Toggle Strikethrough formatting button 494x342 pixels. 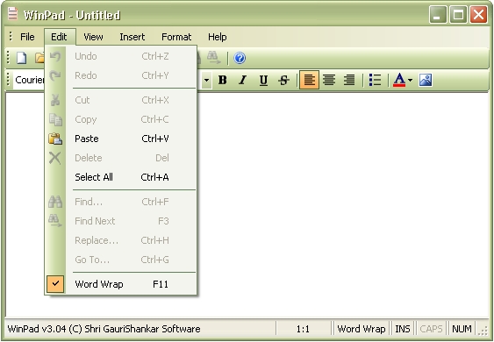pyautogui.click(x=283, y=81)
